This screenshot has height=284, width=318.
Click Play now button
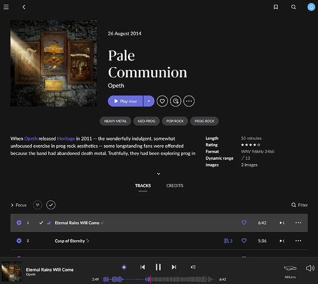(125, 101)
